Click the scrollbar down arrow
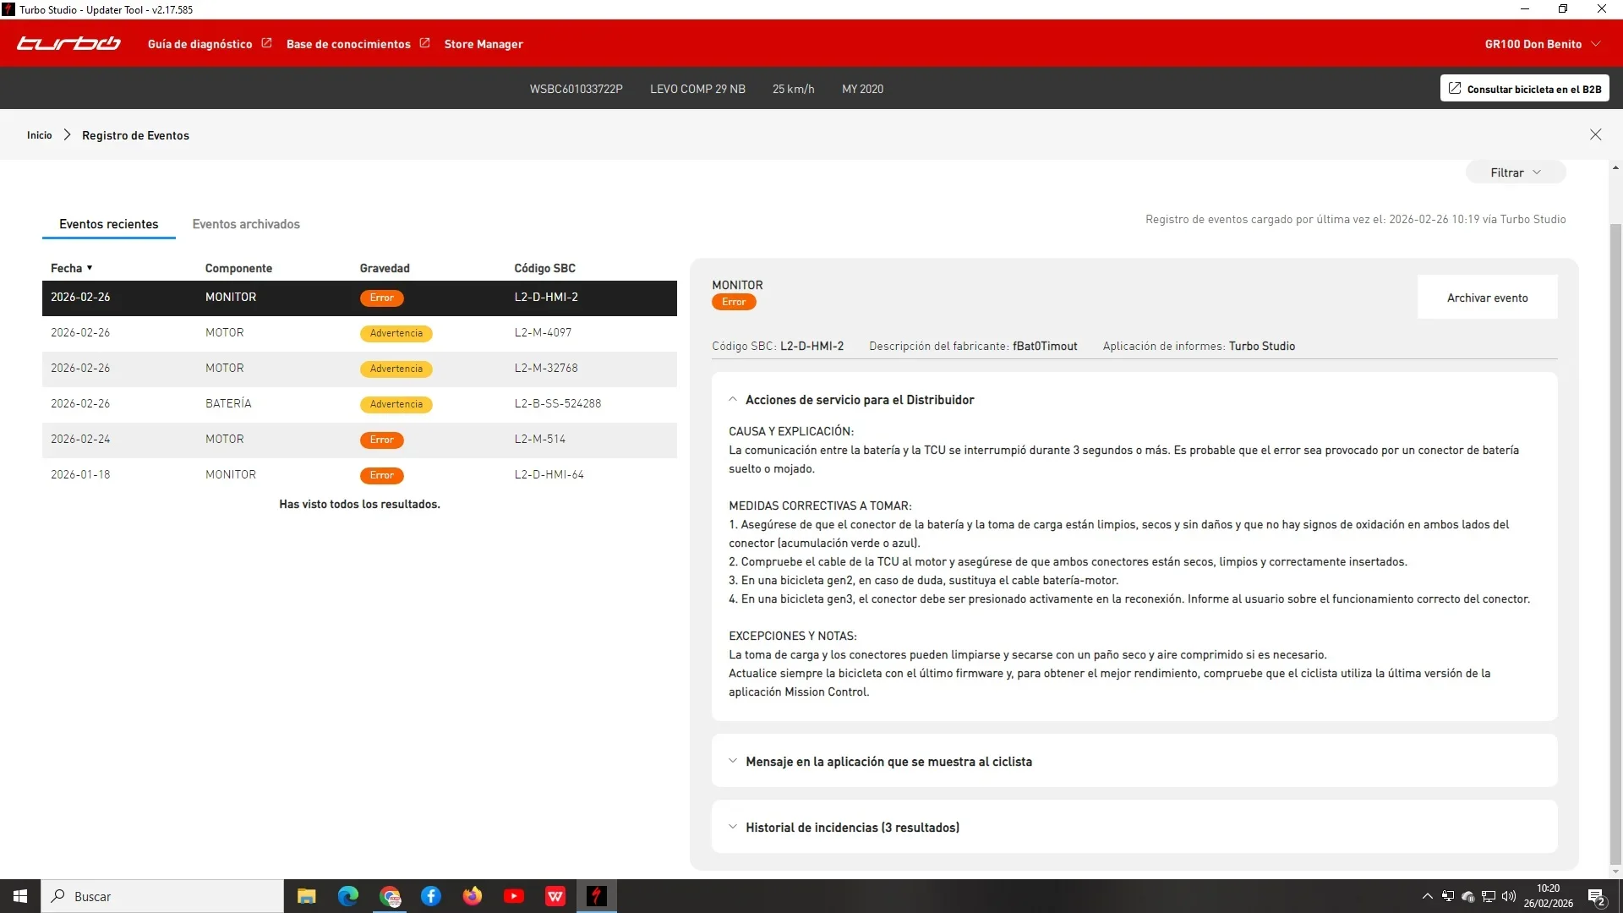1623x913 pixels. (1615, 872)
